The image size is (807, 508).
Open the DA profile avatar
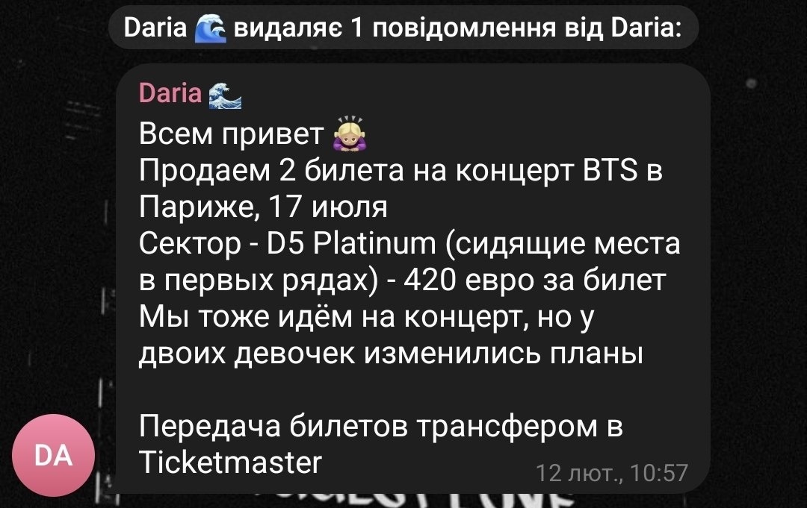click(x=54, y=456)
